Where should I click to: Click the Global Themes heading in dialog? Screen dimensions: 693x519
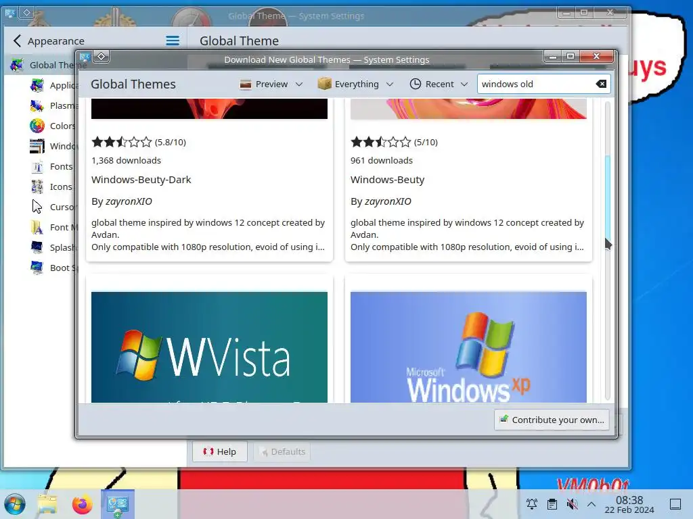133,84
